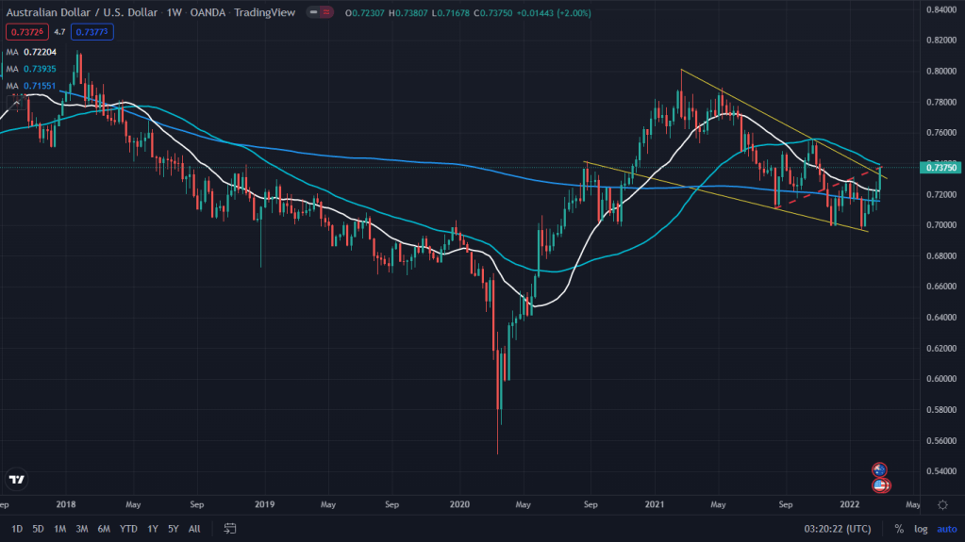Switch to 5Y time range
This screenshot has height=542, width=965.
click(173, 529)
